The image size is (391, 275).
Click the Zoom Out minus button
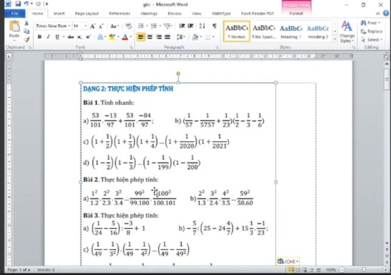click(x=342, y=270)
